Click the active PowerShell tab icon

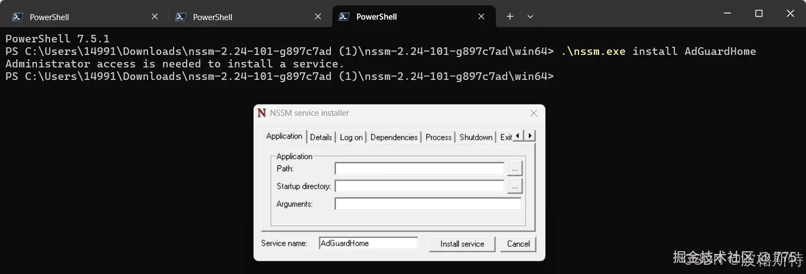click(344, 17)
